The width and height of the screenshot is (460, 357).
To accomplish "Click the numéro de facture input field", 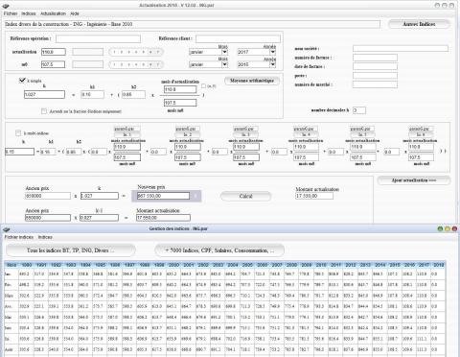I will 375,58.
